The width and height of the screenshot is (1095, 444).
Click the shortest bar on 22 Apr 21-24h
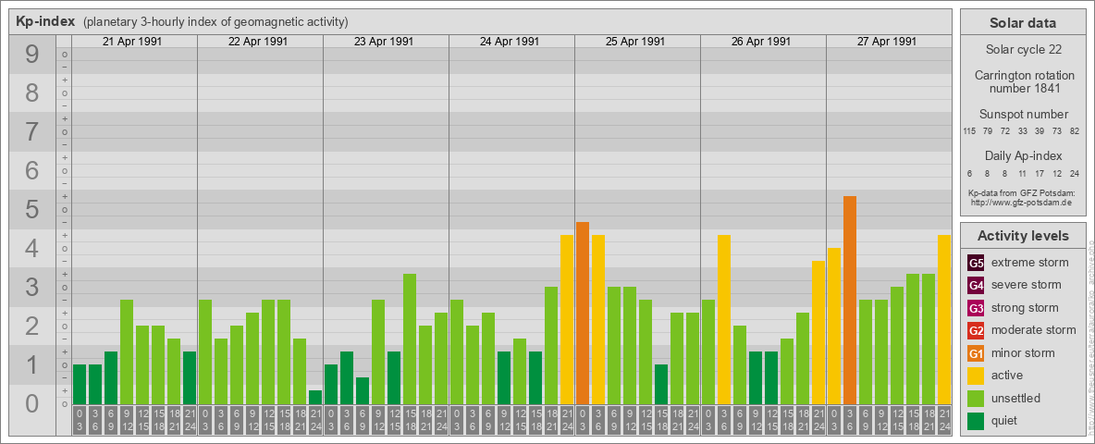315,397
